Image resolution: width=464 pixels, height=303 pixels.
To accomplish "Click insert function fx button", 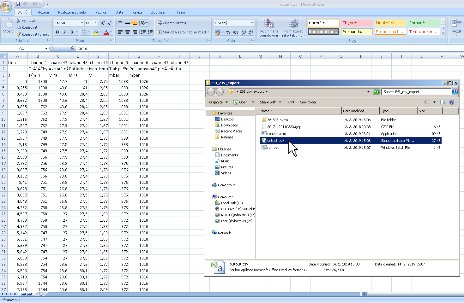I will [72, 48].
